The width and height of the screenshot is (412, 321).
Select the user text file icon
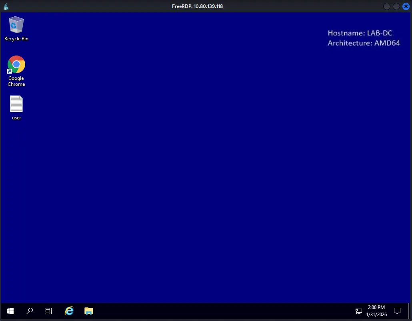click(16, 104)
